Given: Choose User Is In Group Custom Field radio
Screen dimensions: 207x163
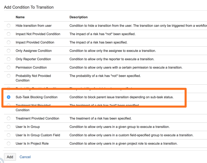Looking at the screenshot, I should [x=9, y=135].
